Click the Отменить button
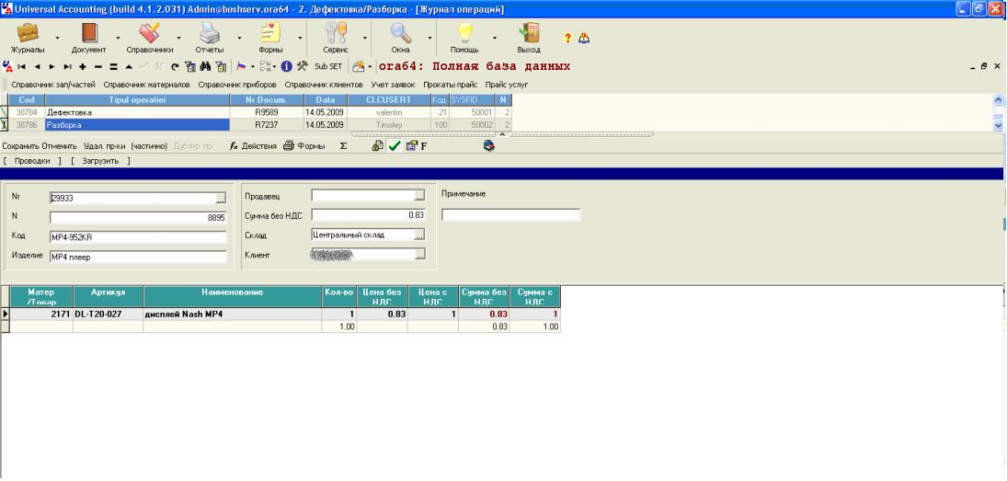 tap(60, 146)
